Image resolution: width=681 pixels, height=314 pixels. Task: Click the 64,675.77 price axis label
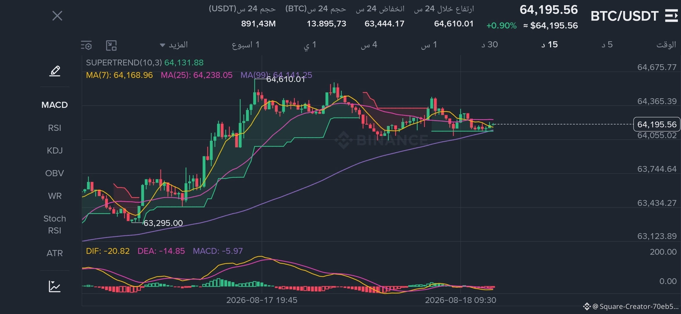657,67
